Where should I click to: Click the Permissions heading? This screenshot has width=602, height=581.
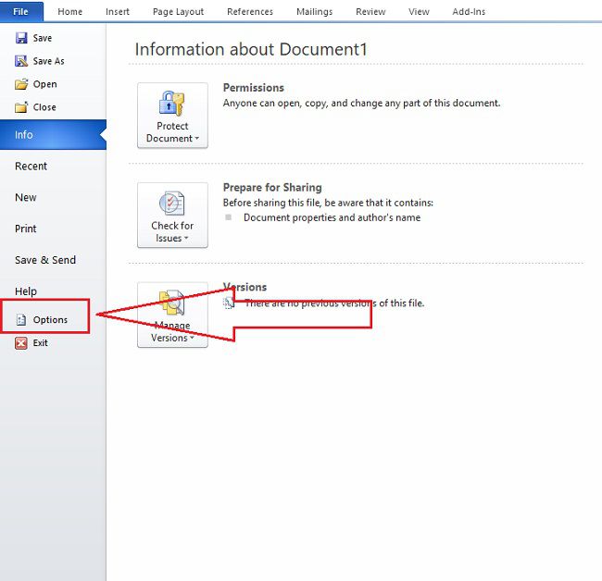click(254, 88)
